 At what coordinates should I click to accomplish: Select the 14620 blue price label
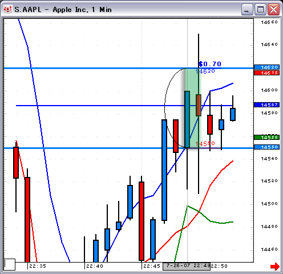click(x=266, y=67)
